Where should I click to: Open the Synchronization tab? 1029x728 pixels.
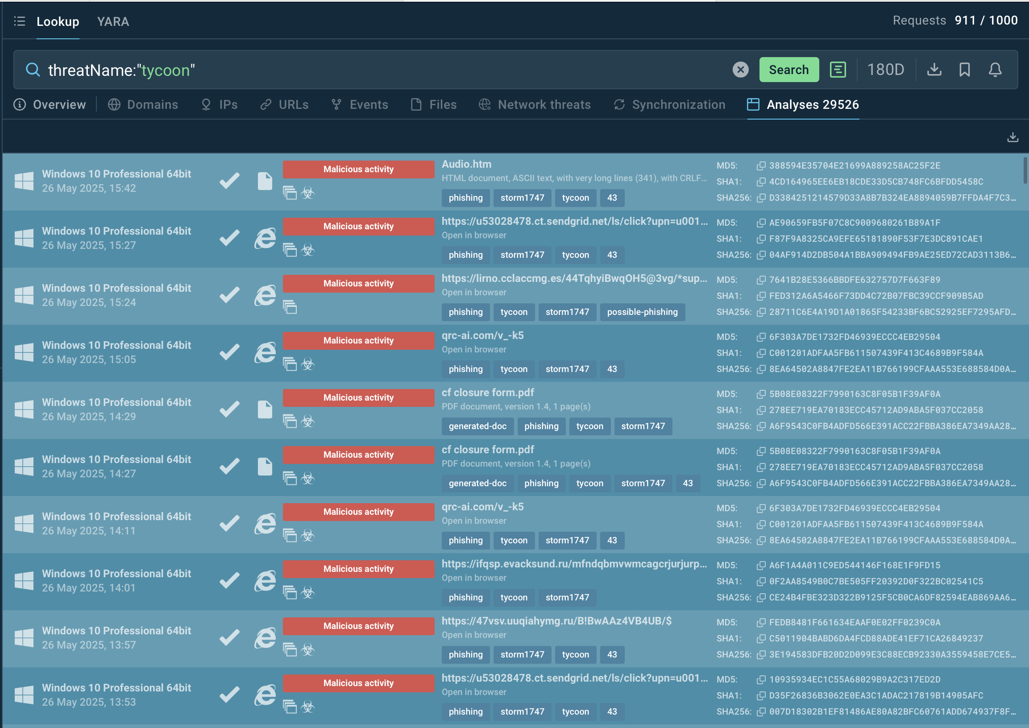[669, 104]
